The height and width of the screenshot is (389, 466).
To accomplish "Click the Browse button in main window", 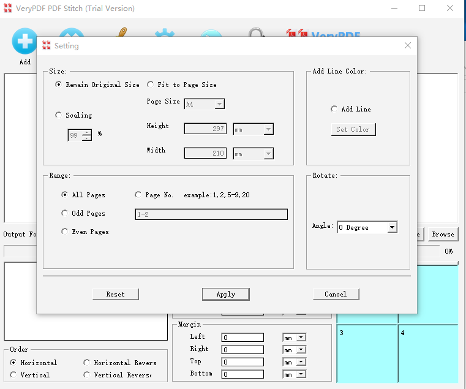I will click(443, 234).
